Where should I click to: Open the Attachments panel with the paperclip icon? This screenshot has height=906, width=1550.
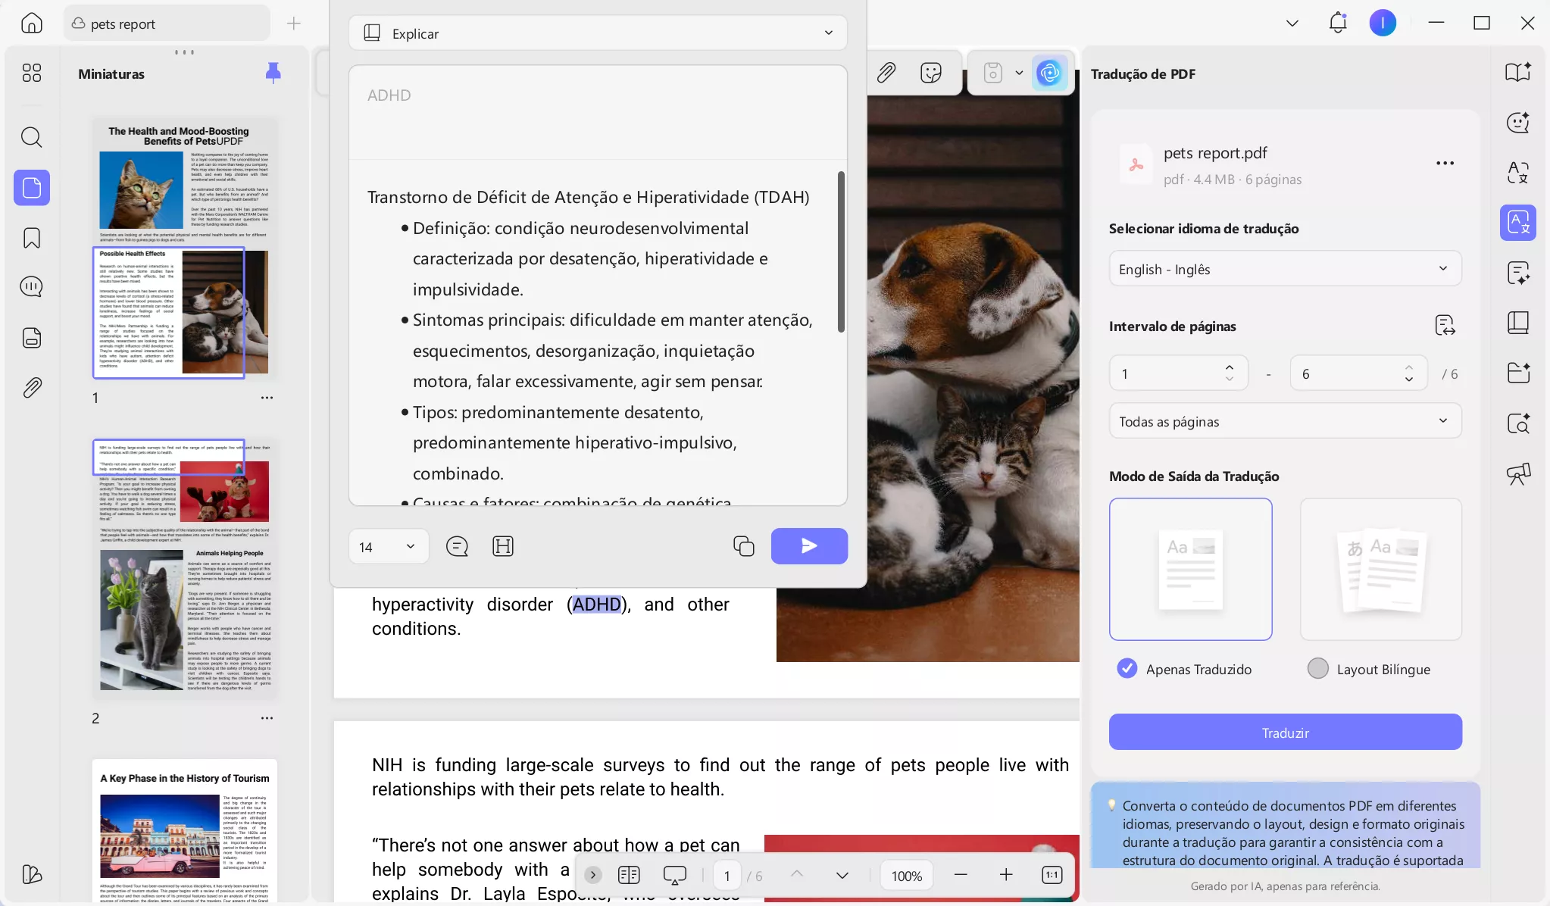click(31, 387)
